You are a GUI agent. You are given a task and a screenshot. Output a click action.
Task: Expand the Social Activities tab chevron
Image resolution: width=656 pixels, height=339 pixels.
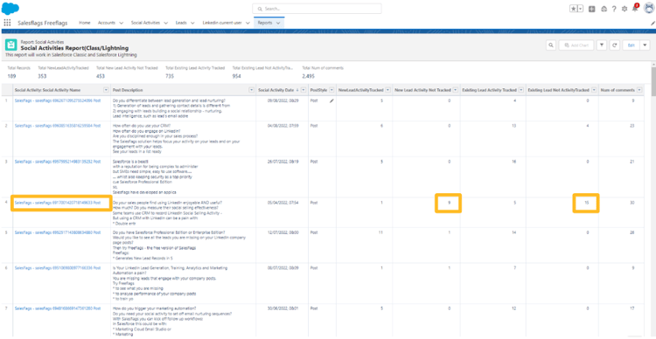pos(165,23)
